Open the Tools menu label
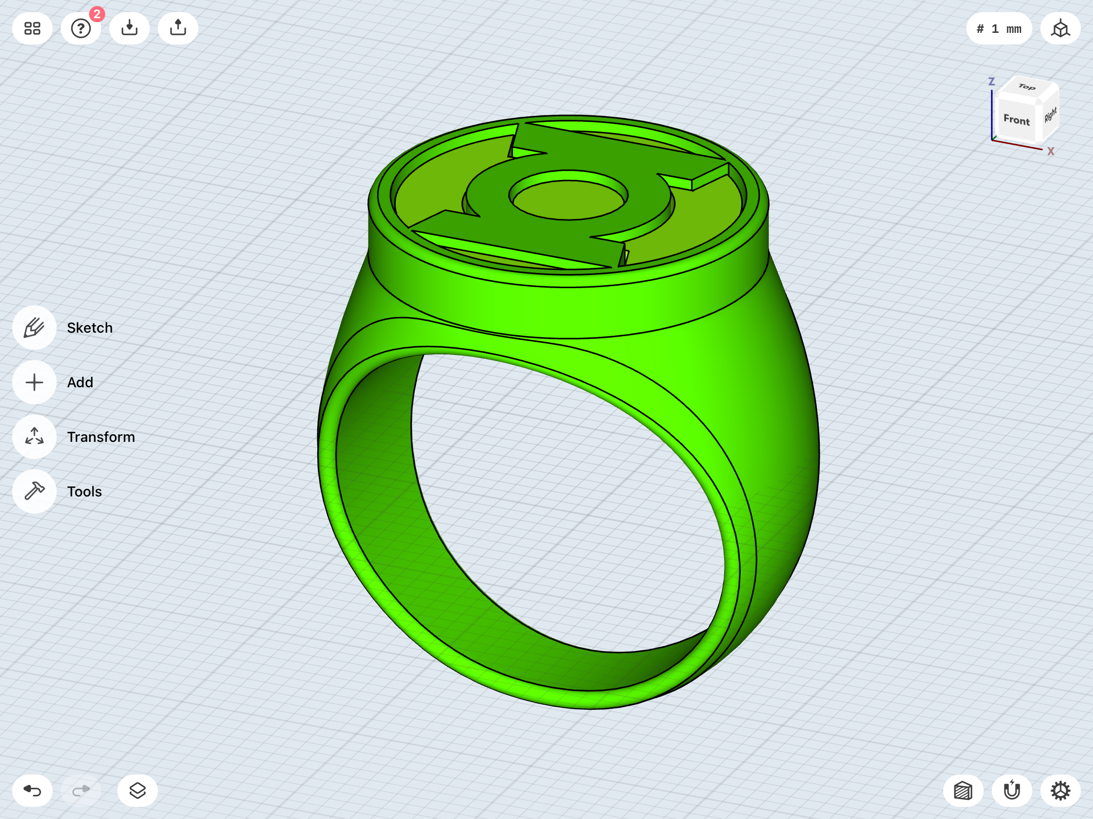Viewport: 1093px width, 819px height. click(85, 491)
